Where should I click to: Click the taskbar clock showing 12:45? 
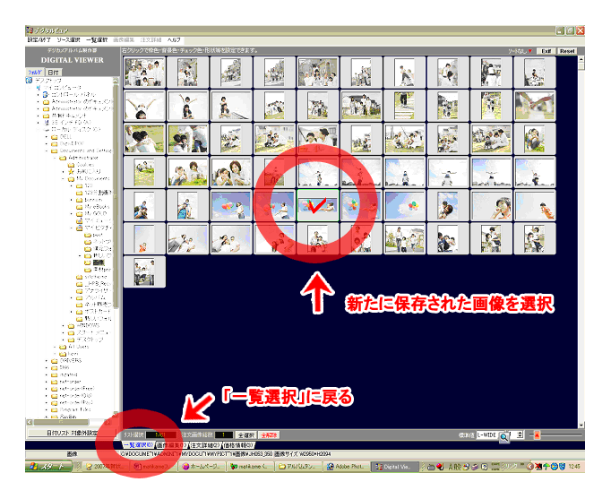pyautogui.click(x=574, y=466)
